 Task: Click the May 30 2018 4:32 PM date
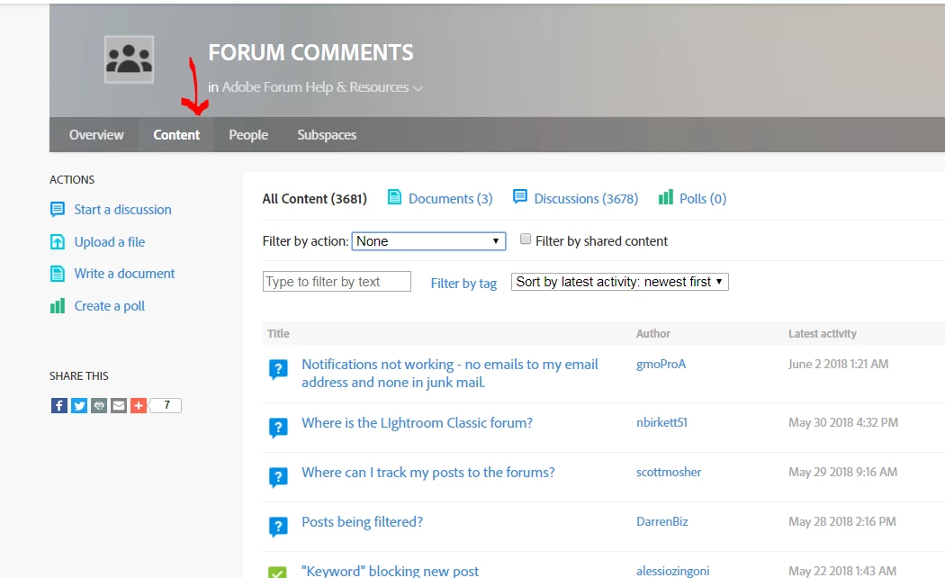843,422
